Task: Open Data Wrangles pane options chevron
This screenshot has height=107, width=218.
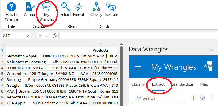Action: point(211,50)
